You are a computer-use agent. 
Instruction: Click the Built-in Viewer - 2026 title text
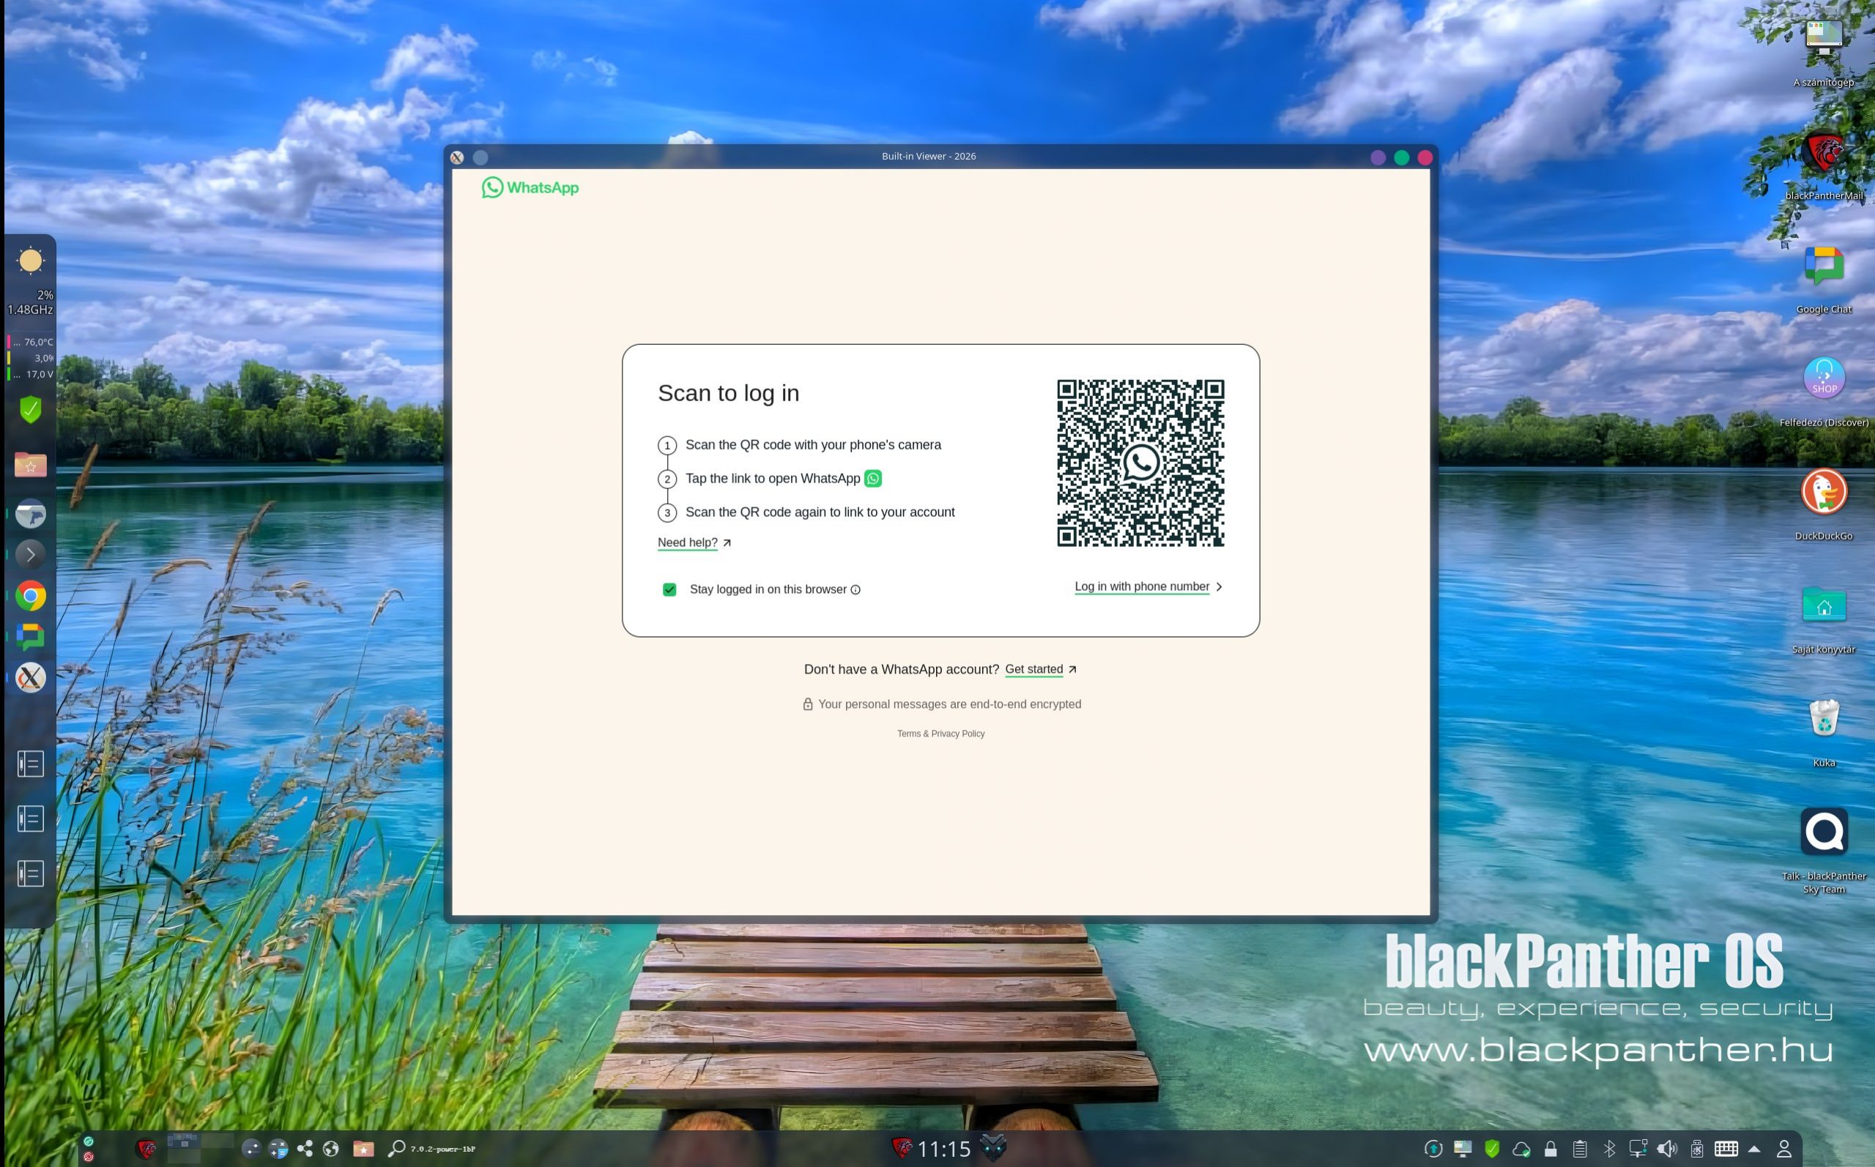[x=929, y=156]
